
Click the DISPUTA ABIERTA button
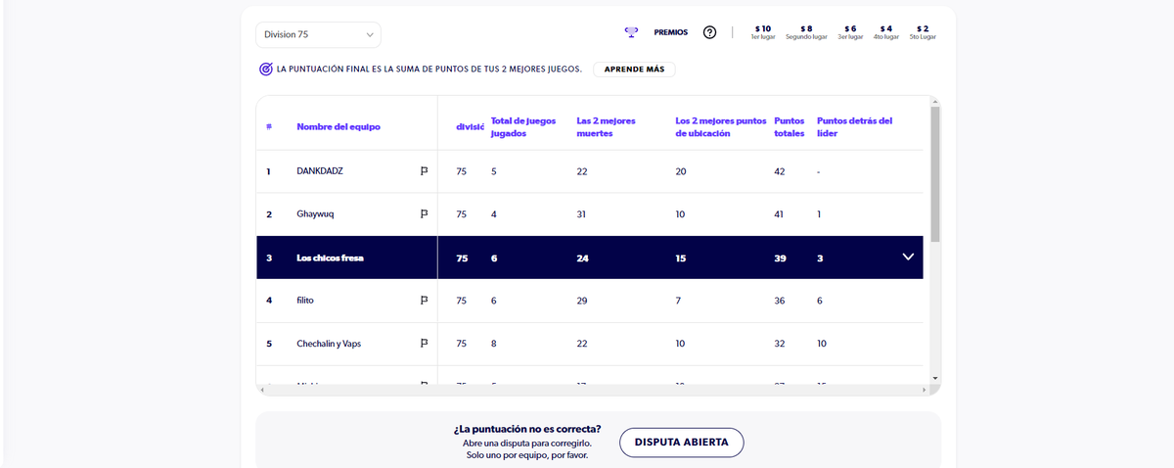[682, 443]
